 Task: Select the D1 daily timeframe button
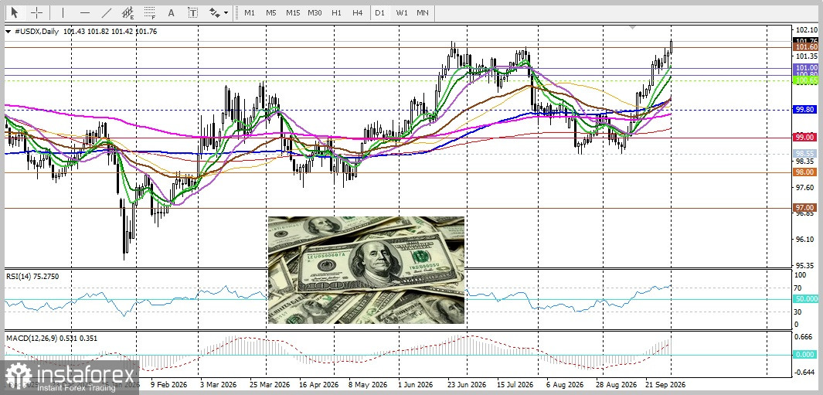click(379, 12)
